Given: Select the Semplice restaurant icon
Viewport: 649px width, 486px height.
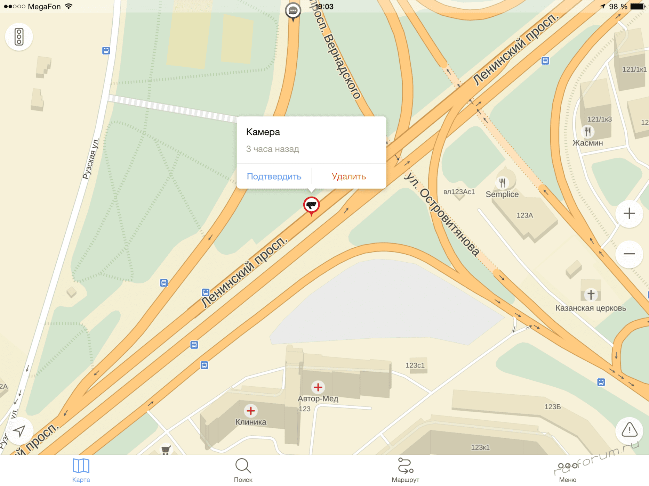Looking at the screenshot, I should (502, 182).
